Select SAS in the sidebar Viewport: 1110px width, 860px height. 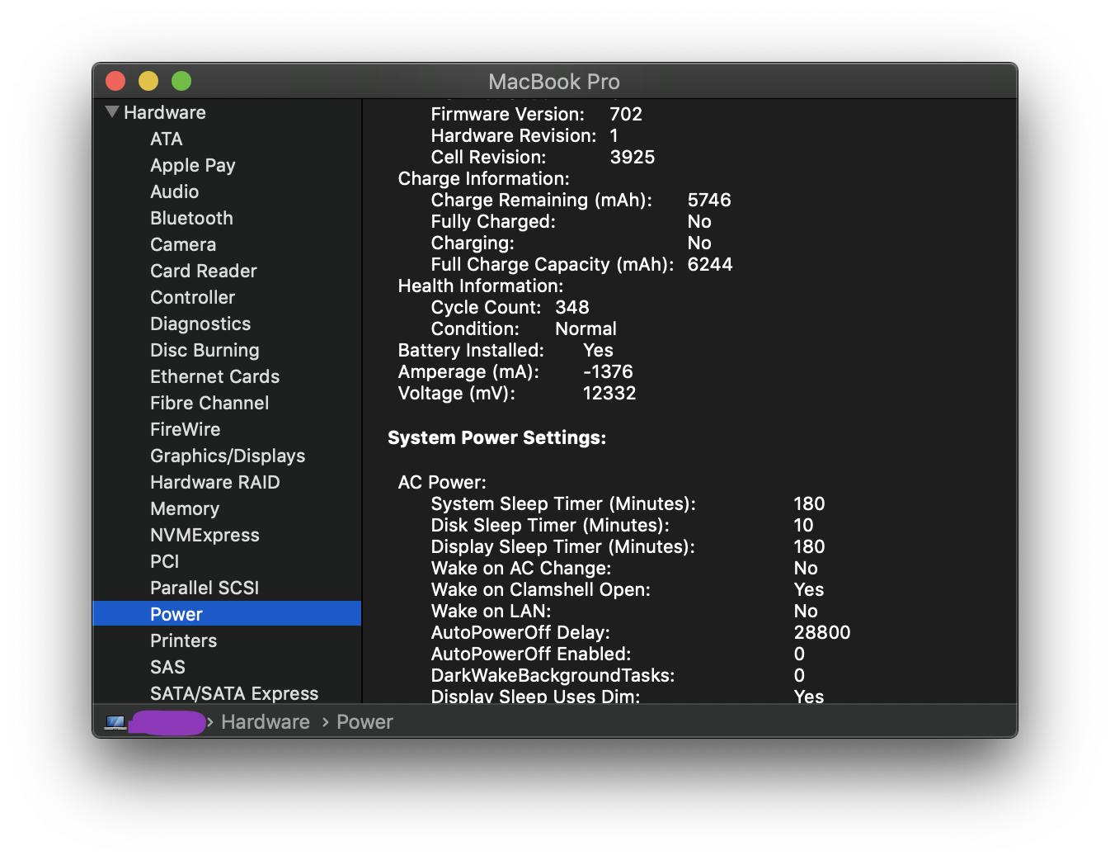(167, 667)
